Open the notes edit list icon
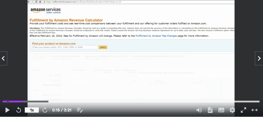The height and width of the screenshot is (117, 263). pyautogui.click(x=80, y=110)
